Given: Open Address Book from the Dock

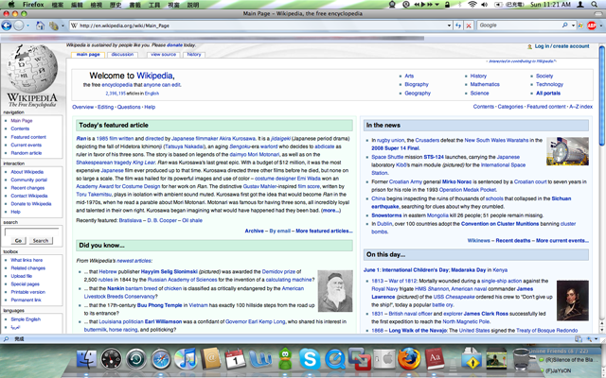Looking at the screenshot, I should pos(210,359).
